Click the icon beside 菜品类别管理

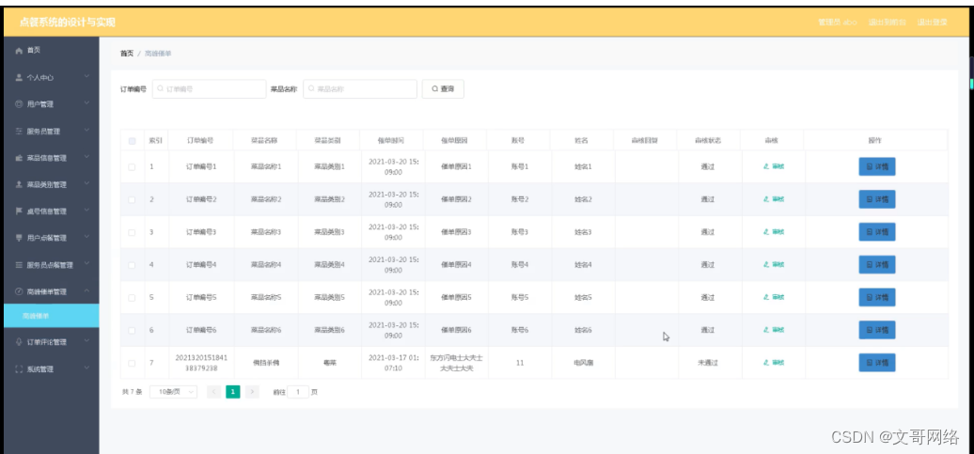point(19,185)
